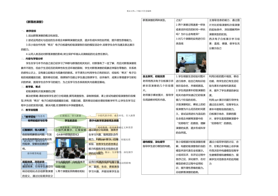This screenshot has width=278, height=196.
Task: Click objective 4 about 认同人类活动对群落演替的影响
Action: click(67, 54)
